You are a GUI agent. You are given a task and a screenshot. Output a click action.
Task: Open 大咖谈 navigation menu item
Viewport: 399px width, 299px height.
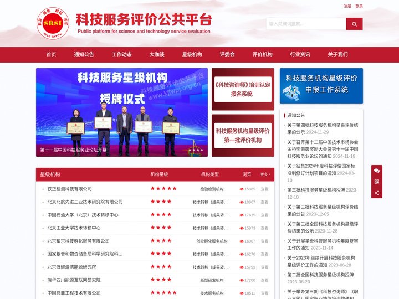click(x=157, y=54)
